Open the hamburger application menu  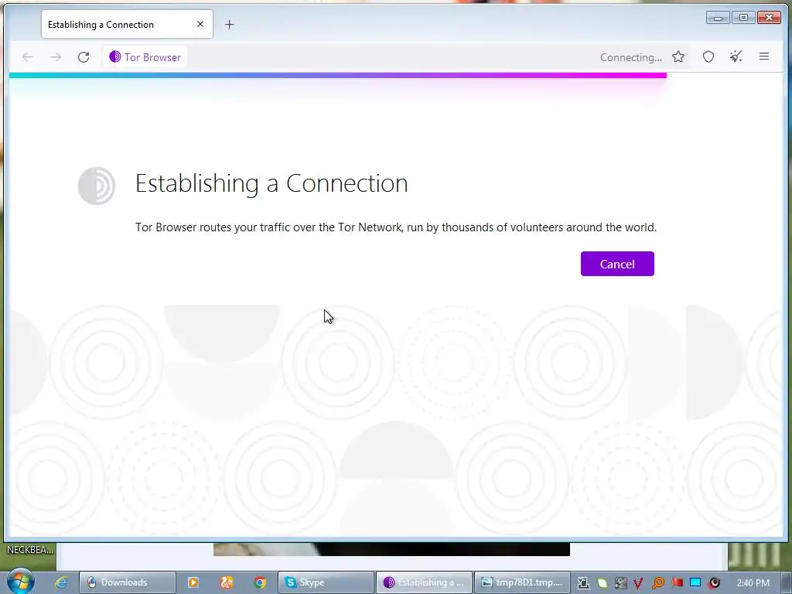click(x=763, y=56)
